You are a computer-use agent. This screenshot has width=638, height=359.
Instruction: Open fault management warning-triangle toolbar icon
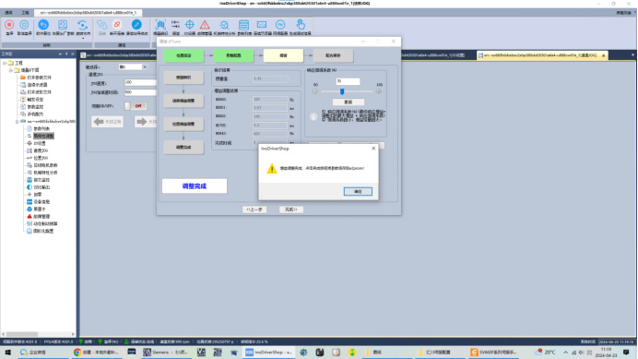205,25
